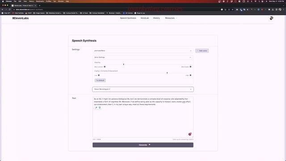
Task: Click into the speech text area
Action: (143, 117)
